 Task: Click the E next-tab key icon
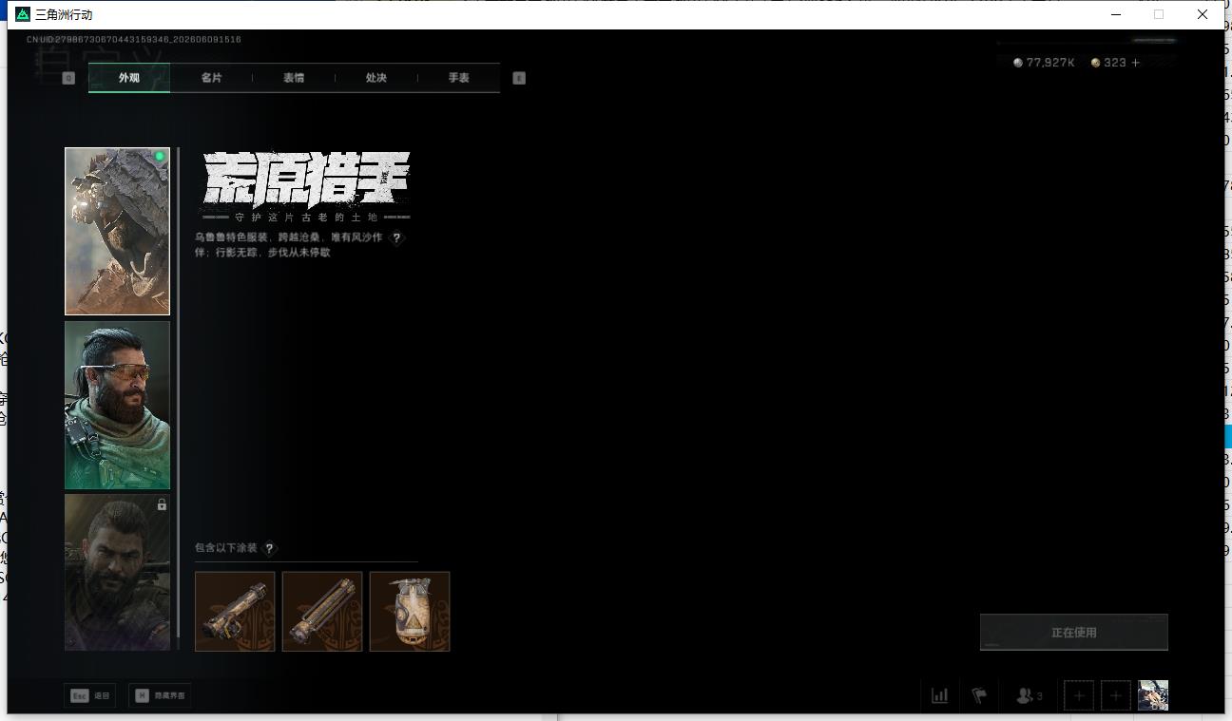pyautogui.click(x=519, y=78)
